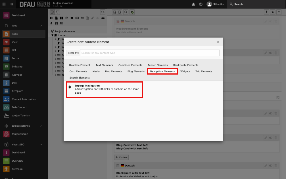Open the View module in sidebar
The height and width of the screenshot is (179, 286).
(14, 42)
